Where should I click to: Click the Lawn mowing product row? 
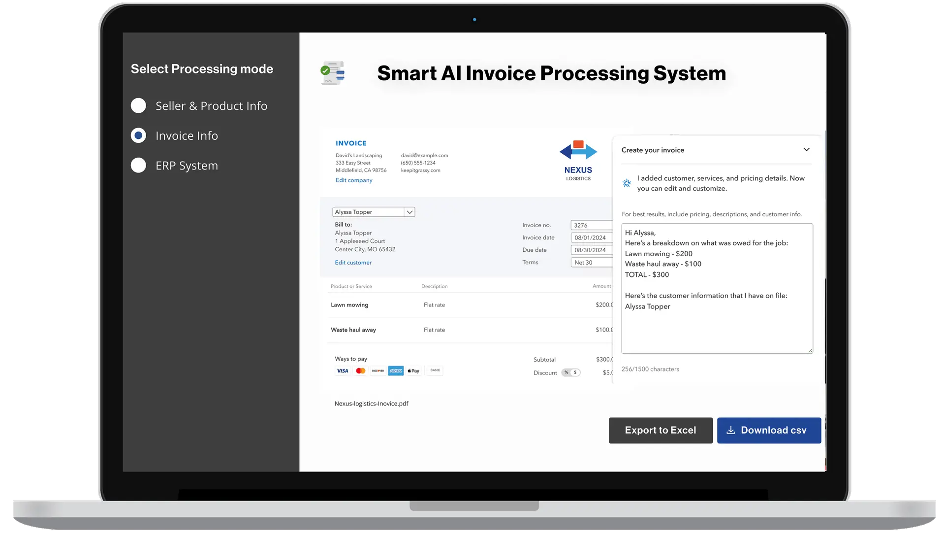point(470,305)
